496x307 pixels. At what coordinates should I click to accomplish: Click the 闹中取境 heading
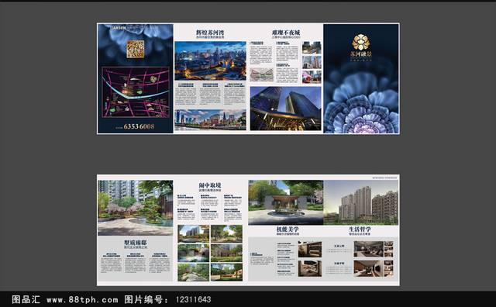210,185
